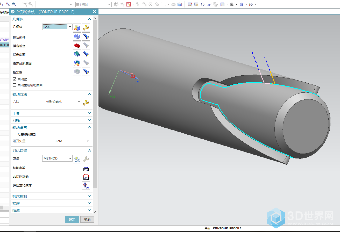Click the 指定底面 floor selection icon
The image size is (340, 232).
77,54
